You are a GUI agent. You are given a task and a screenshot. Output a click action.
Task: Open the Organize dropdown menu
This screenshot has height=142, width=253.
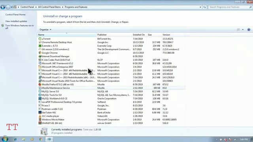(45, 30)
